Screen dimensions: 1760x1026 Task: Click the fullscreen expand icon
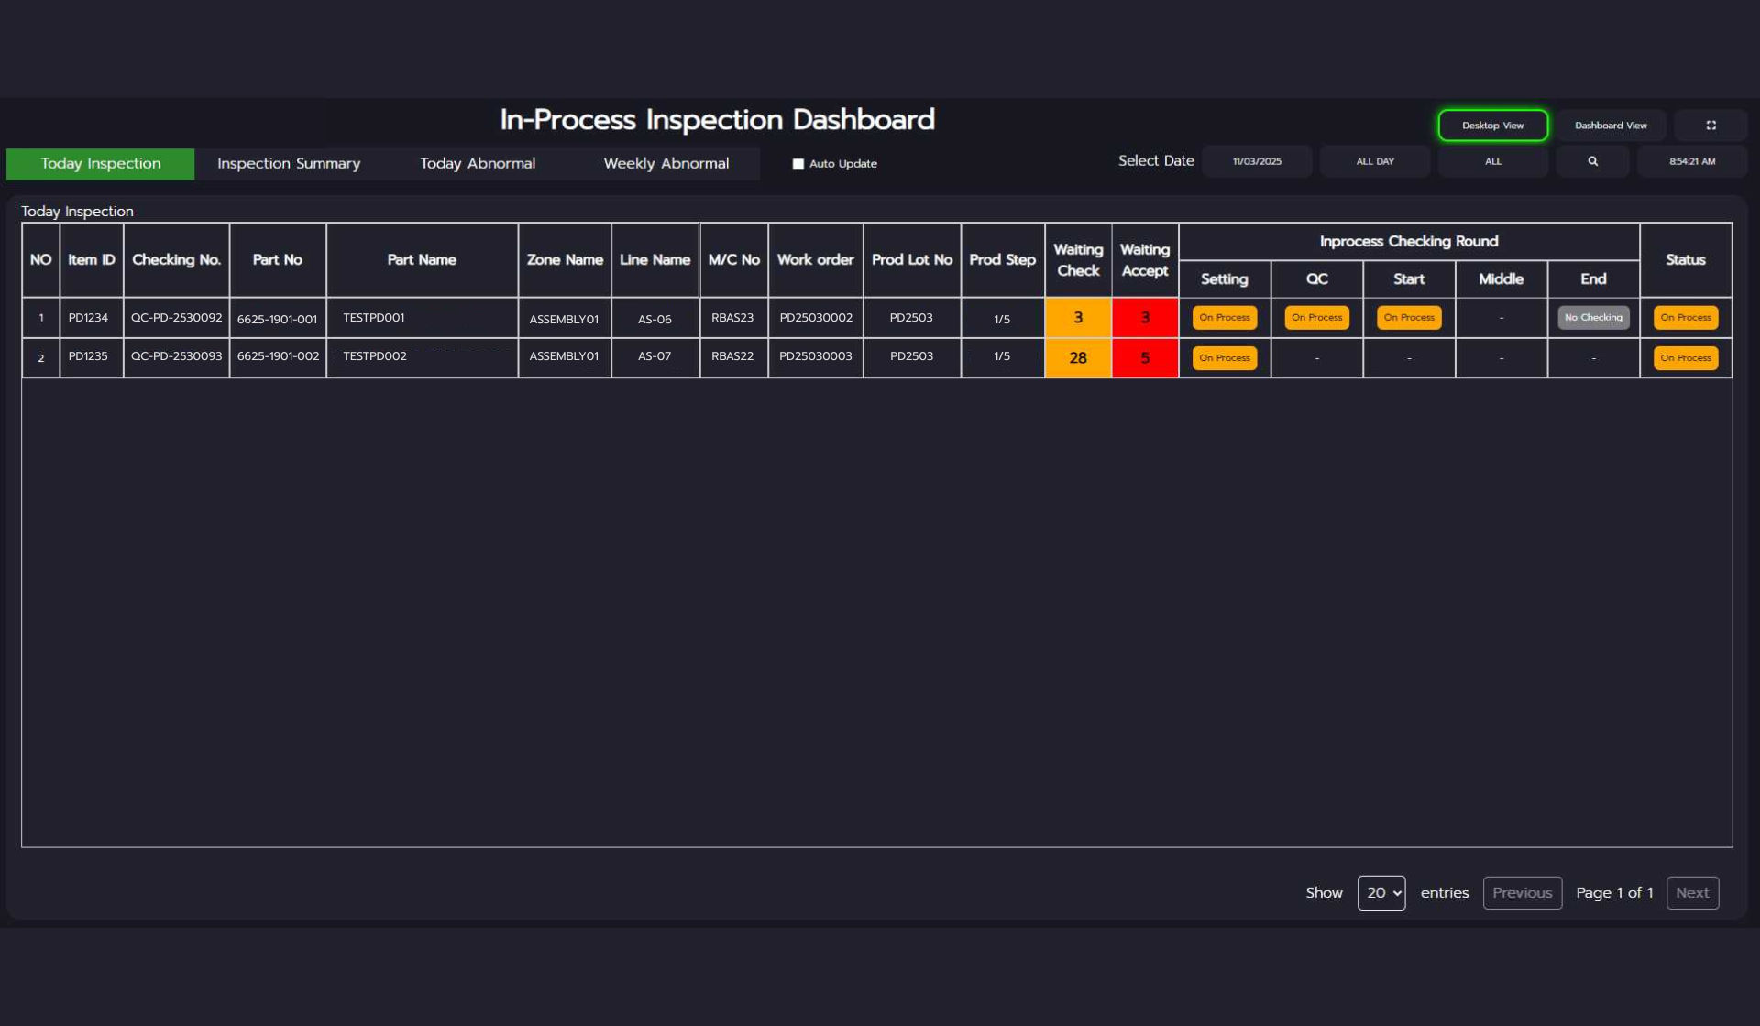(x=1710, y=126)
